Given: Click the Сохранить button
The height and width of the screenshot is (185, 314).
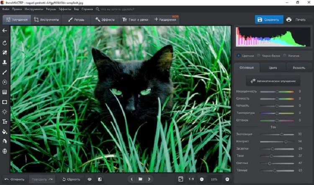Looking at the screenshot, I should pos(269,20).
